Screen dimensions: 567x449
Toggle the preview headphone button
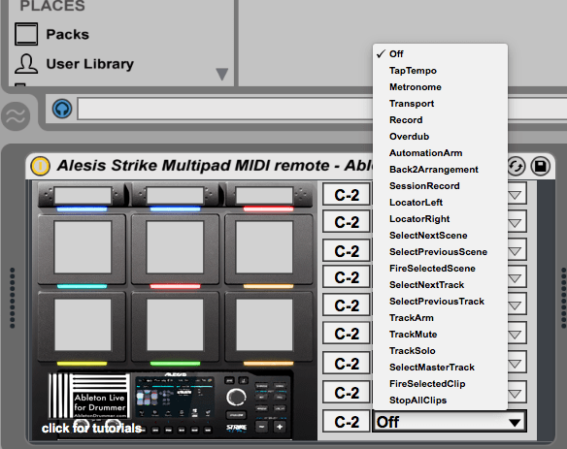tap(62, 109)
